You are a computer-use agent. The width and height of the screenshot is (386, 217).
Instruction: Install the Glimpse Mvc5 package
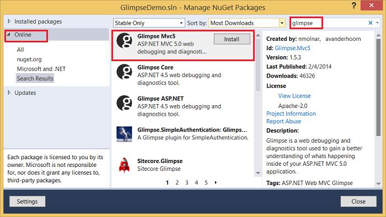[232, 39]
